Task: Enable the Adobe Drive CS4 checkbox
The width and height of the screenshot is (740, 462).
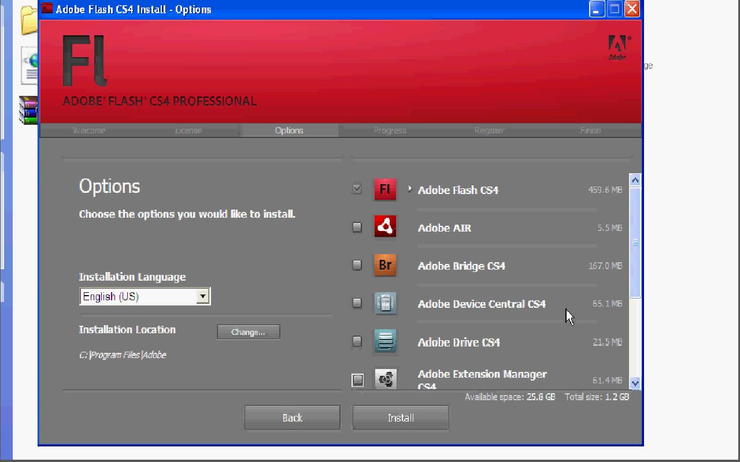Action: click(x=357, y=341)
